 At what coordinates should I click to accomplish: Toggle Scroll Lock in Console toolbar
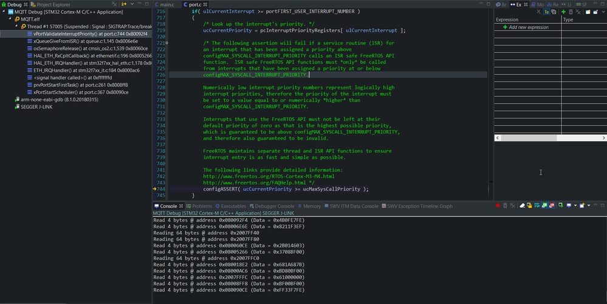(x=529, y=206)
